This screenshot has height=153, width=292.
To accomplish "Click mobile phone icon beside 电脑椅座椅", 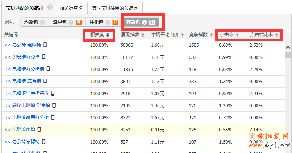I will (x=39, y=130).
